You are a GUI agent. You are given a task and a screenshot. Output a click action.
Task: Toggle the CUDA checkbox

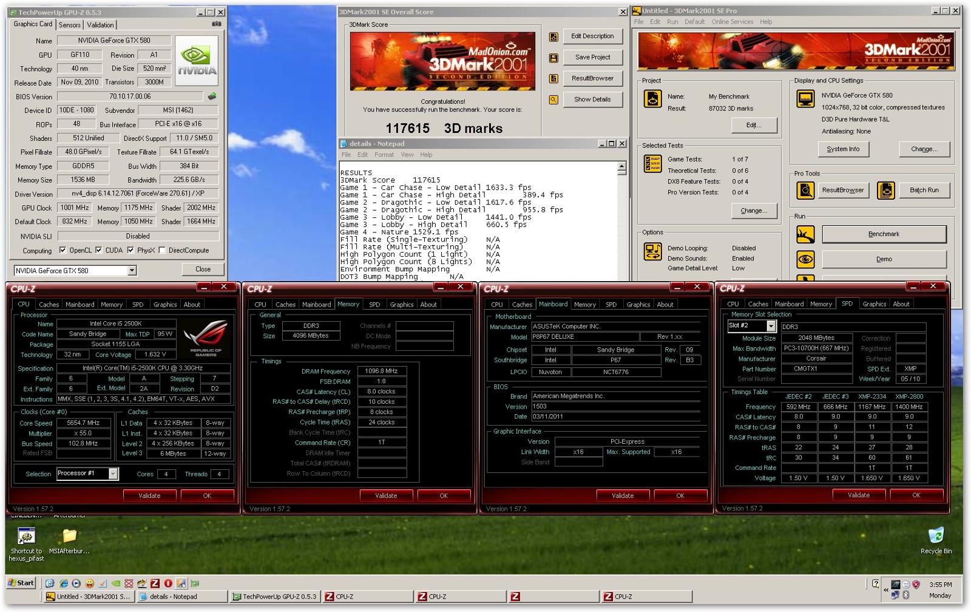point(98,250)
